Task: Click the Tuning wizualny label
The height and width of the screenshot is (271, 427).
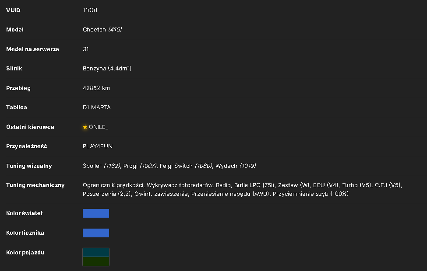Action: 29,166
